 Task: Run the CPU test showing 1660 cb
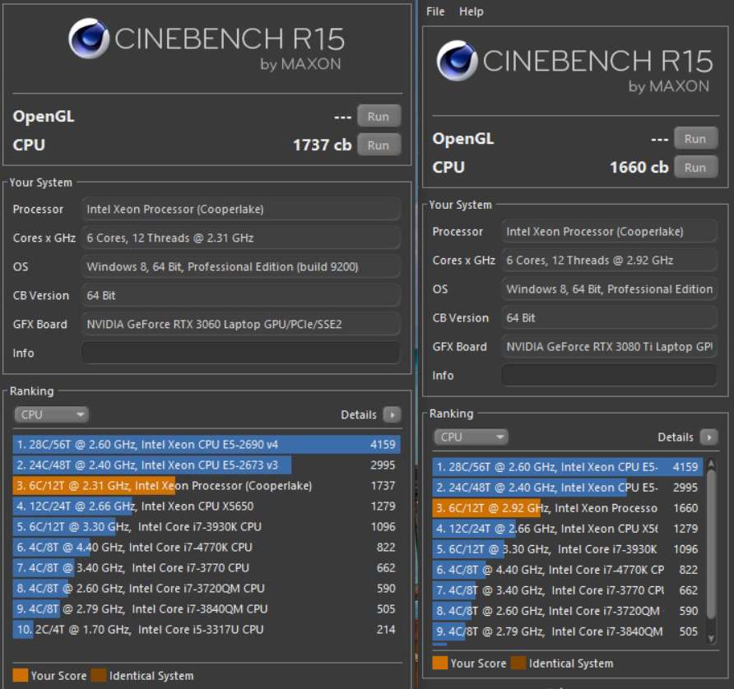tap(695, 168)
